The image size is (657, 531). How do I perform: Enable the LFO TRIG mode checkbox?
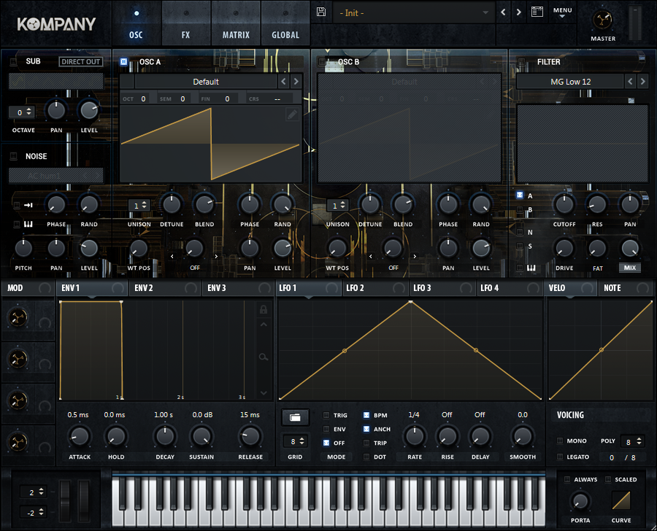326,415
